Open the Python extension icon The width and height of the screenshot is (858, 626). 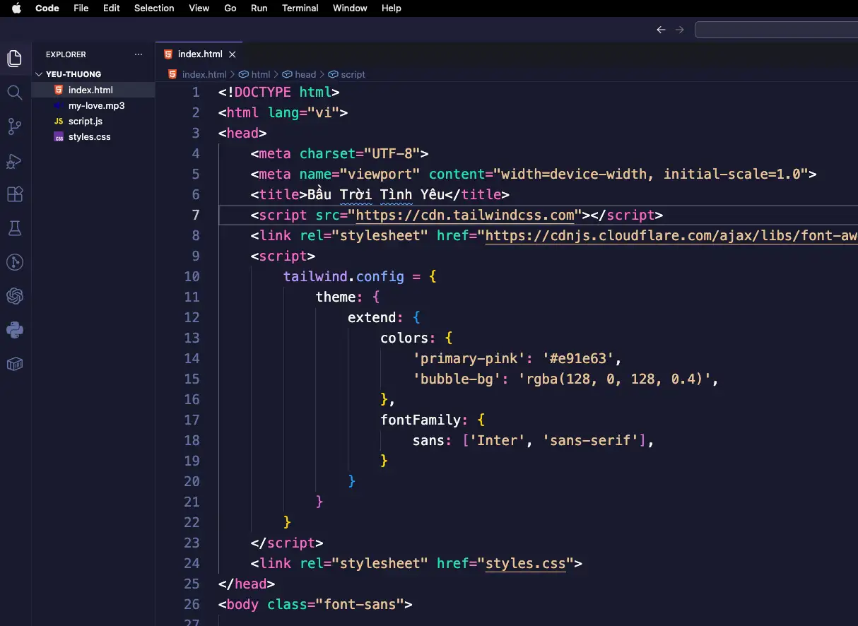point(14,329)
